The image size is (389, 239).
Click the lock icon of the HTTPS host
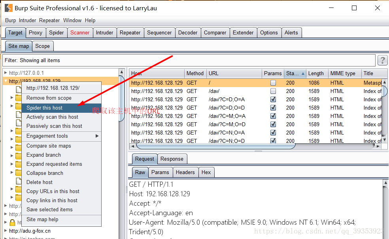click(x=12, y=222)
